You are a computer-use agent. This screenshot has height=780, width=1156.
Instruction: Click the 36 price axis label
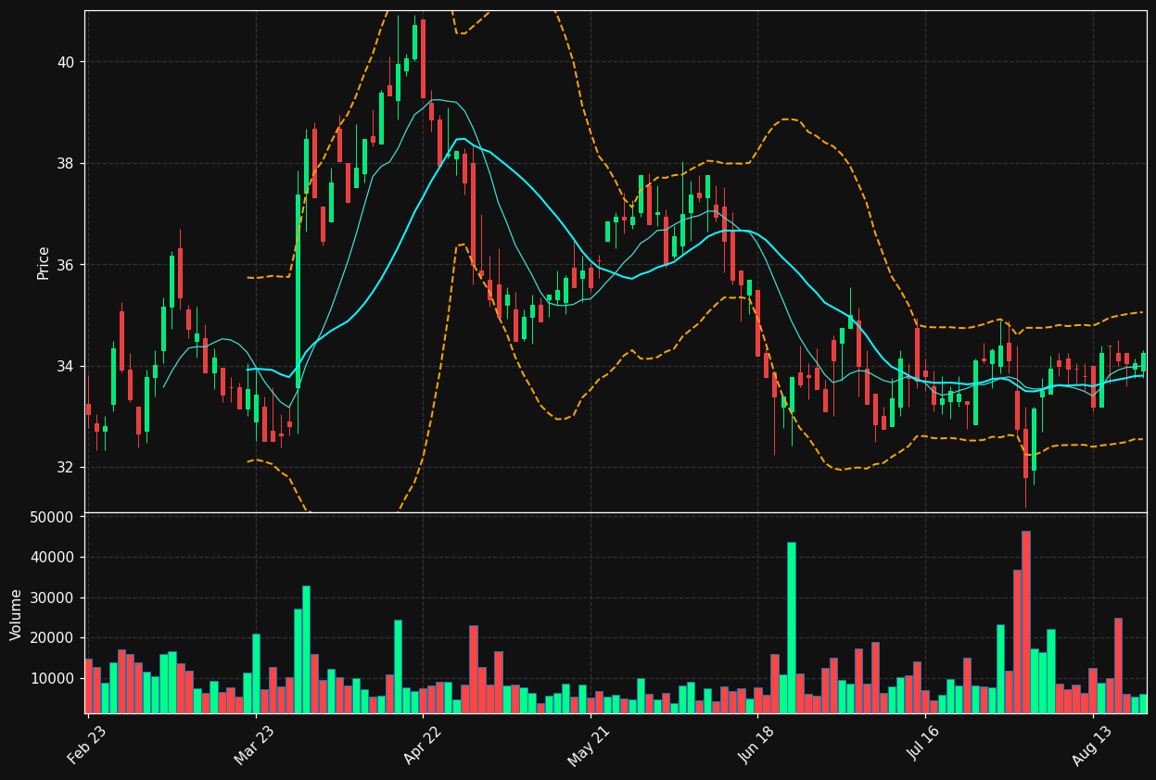68,265
